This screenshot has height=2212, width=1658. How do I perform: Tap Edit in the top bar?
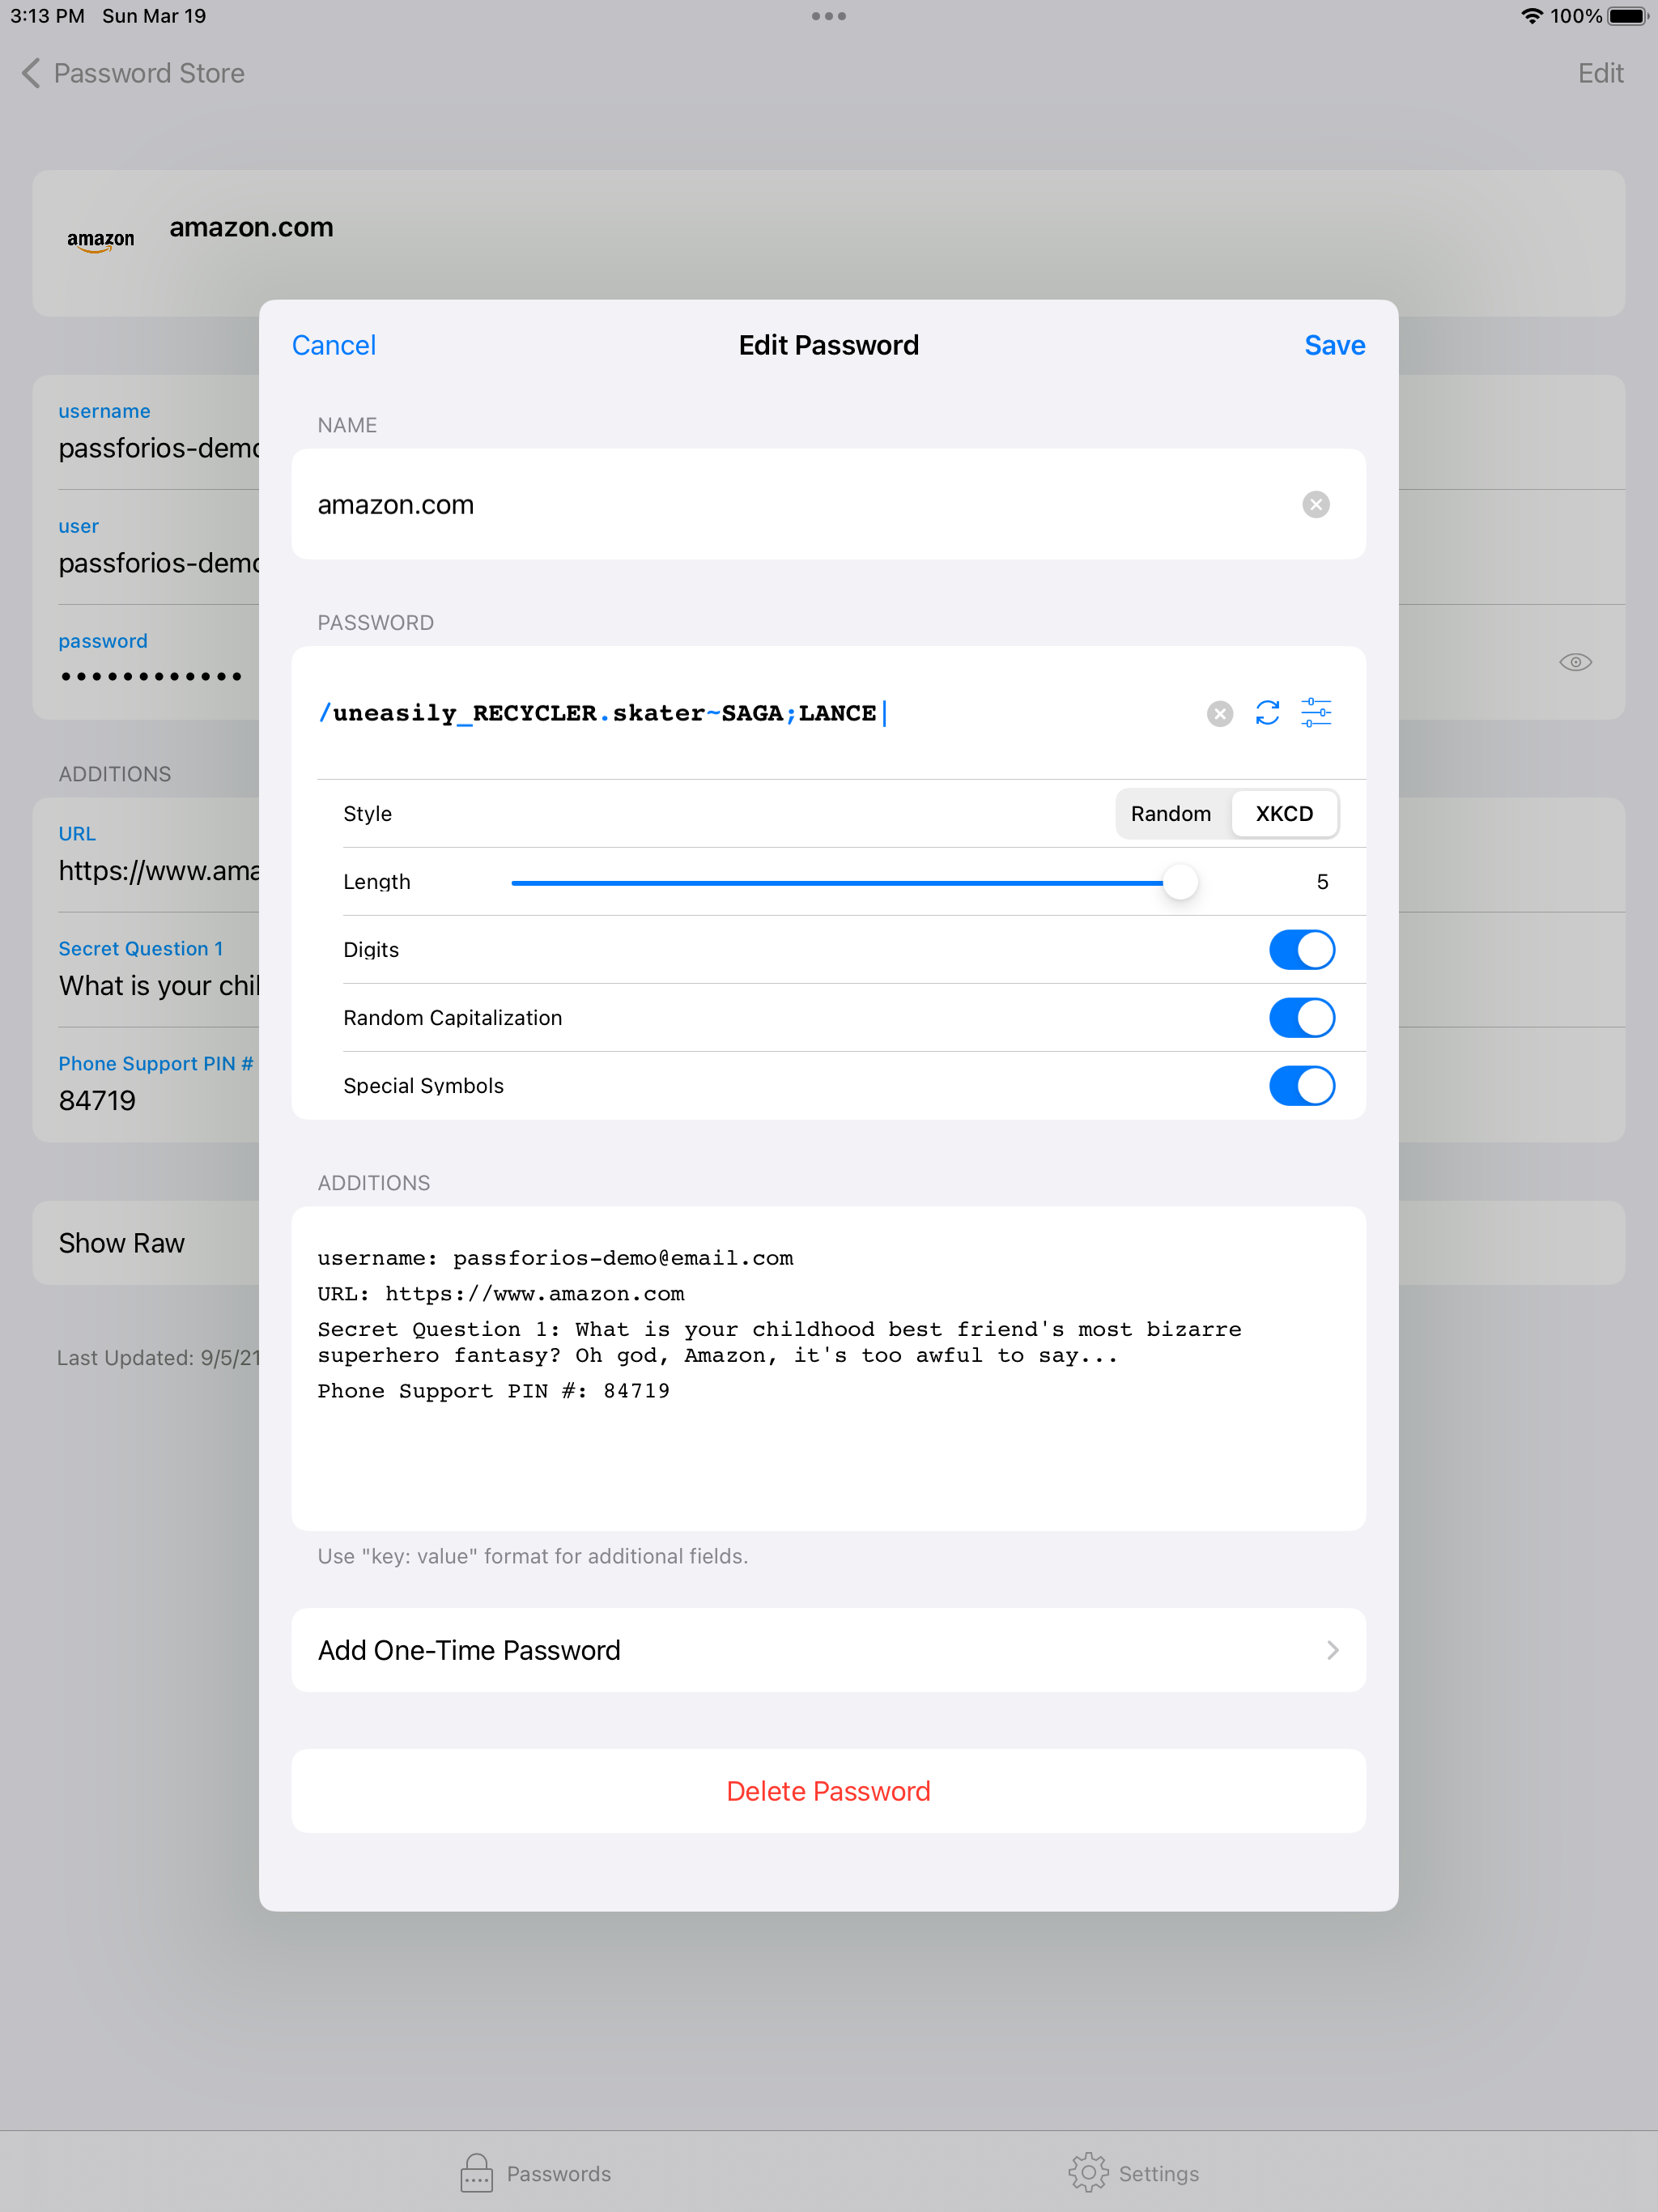pos(1600,73)
